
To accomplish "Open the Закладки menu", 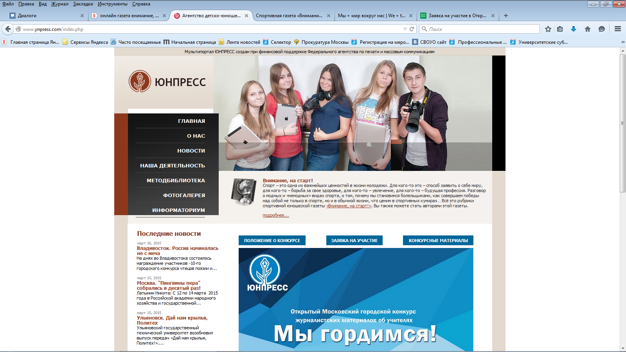I will click(x=83, y=4).
